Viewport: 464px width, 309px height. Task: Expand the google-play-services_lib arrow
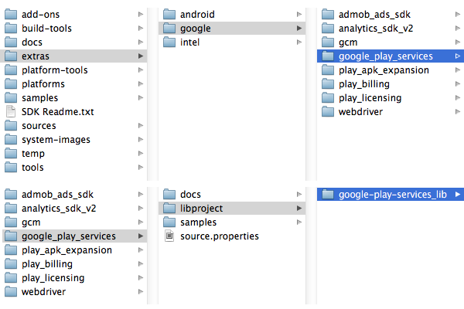(458, 194)
